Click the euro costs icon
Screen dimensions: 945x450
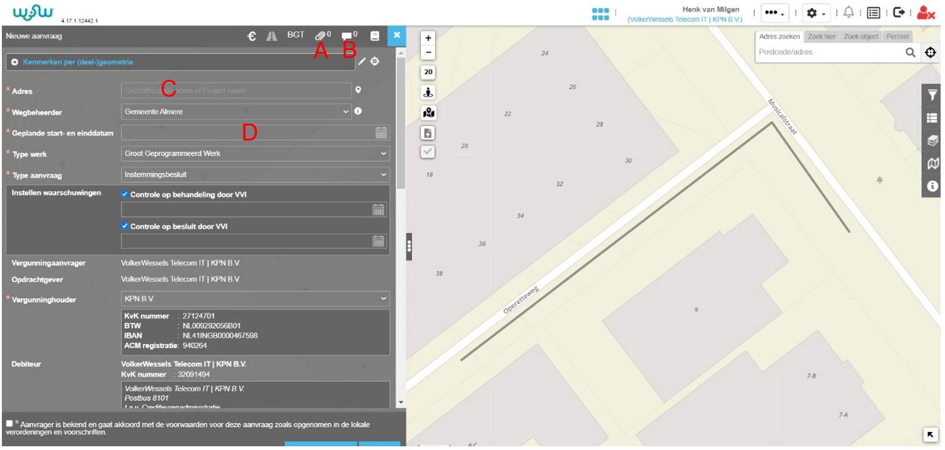tap(251, 37)
